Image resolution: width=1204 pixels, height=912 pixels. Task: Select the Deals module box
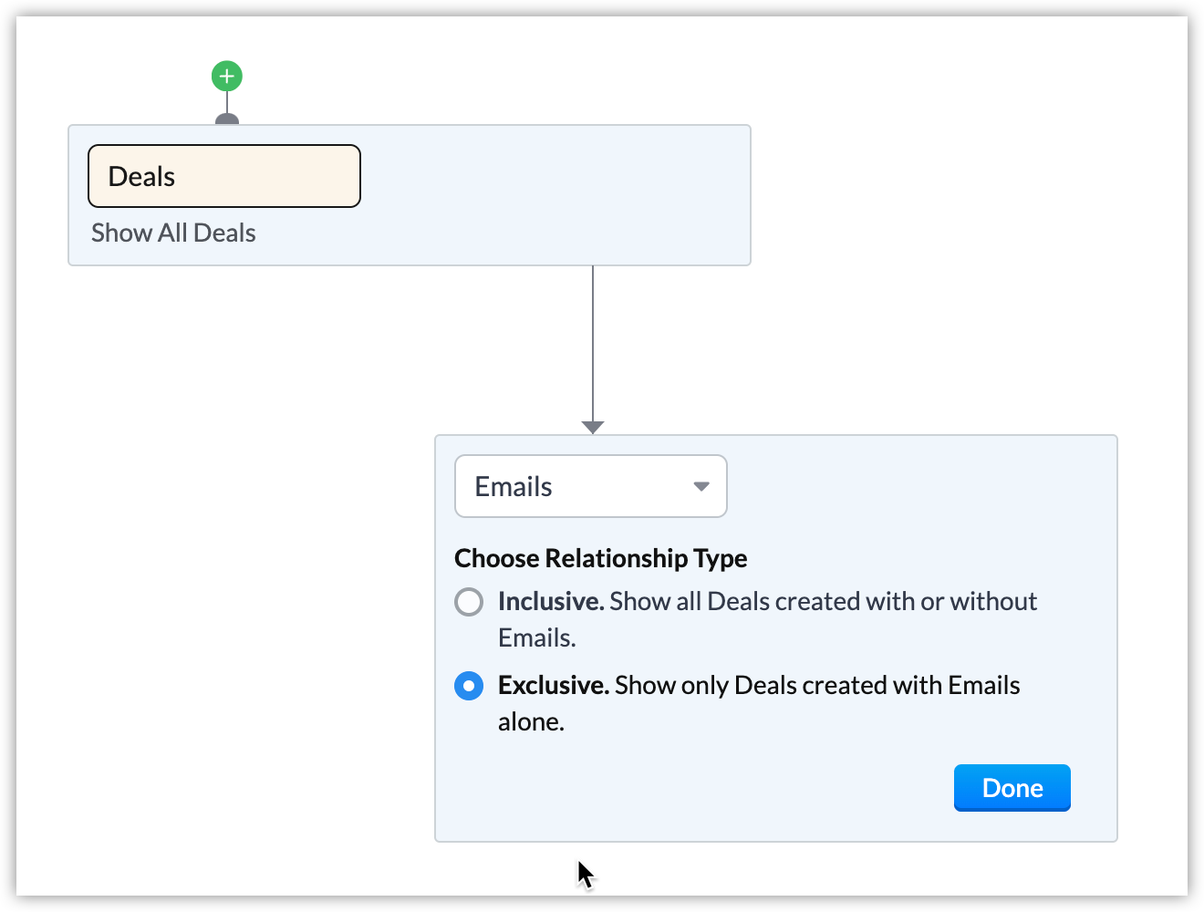224,176
